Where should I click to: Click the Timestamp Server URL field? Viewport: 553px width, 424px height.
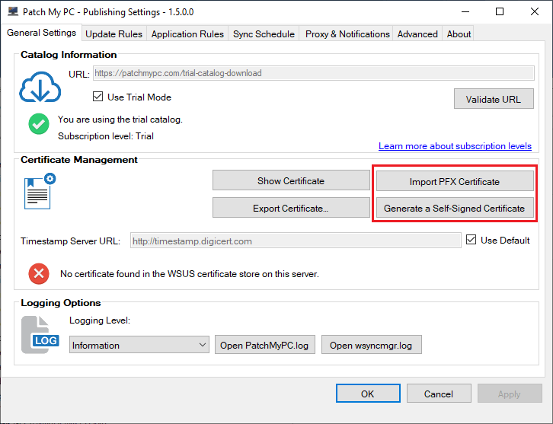tap(296, 241)
